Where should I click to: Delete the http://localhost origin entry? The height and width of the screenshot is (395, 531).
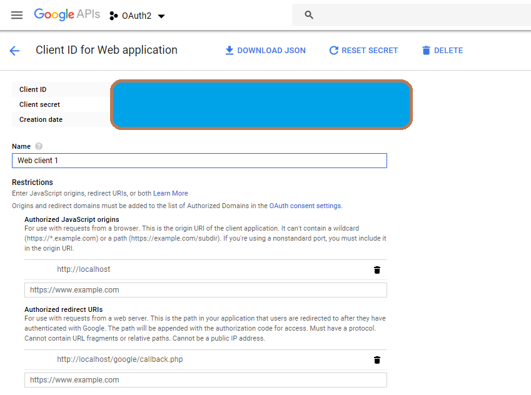tap(377, 270)
